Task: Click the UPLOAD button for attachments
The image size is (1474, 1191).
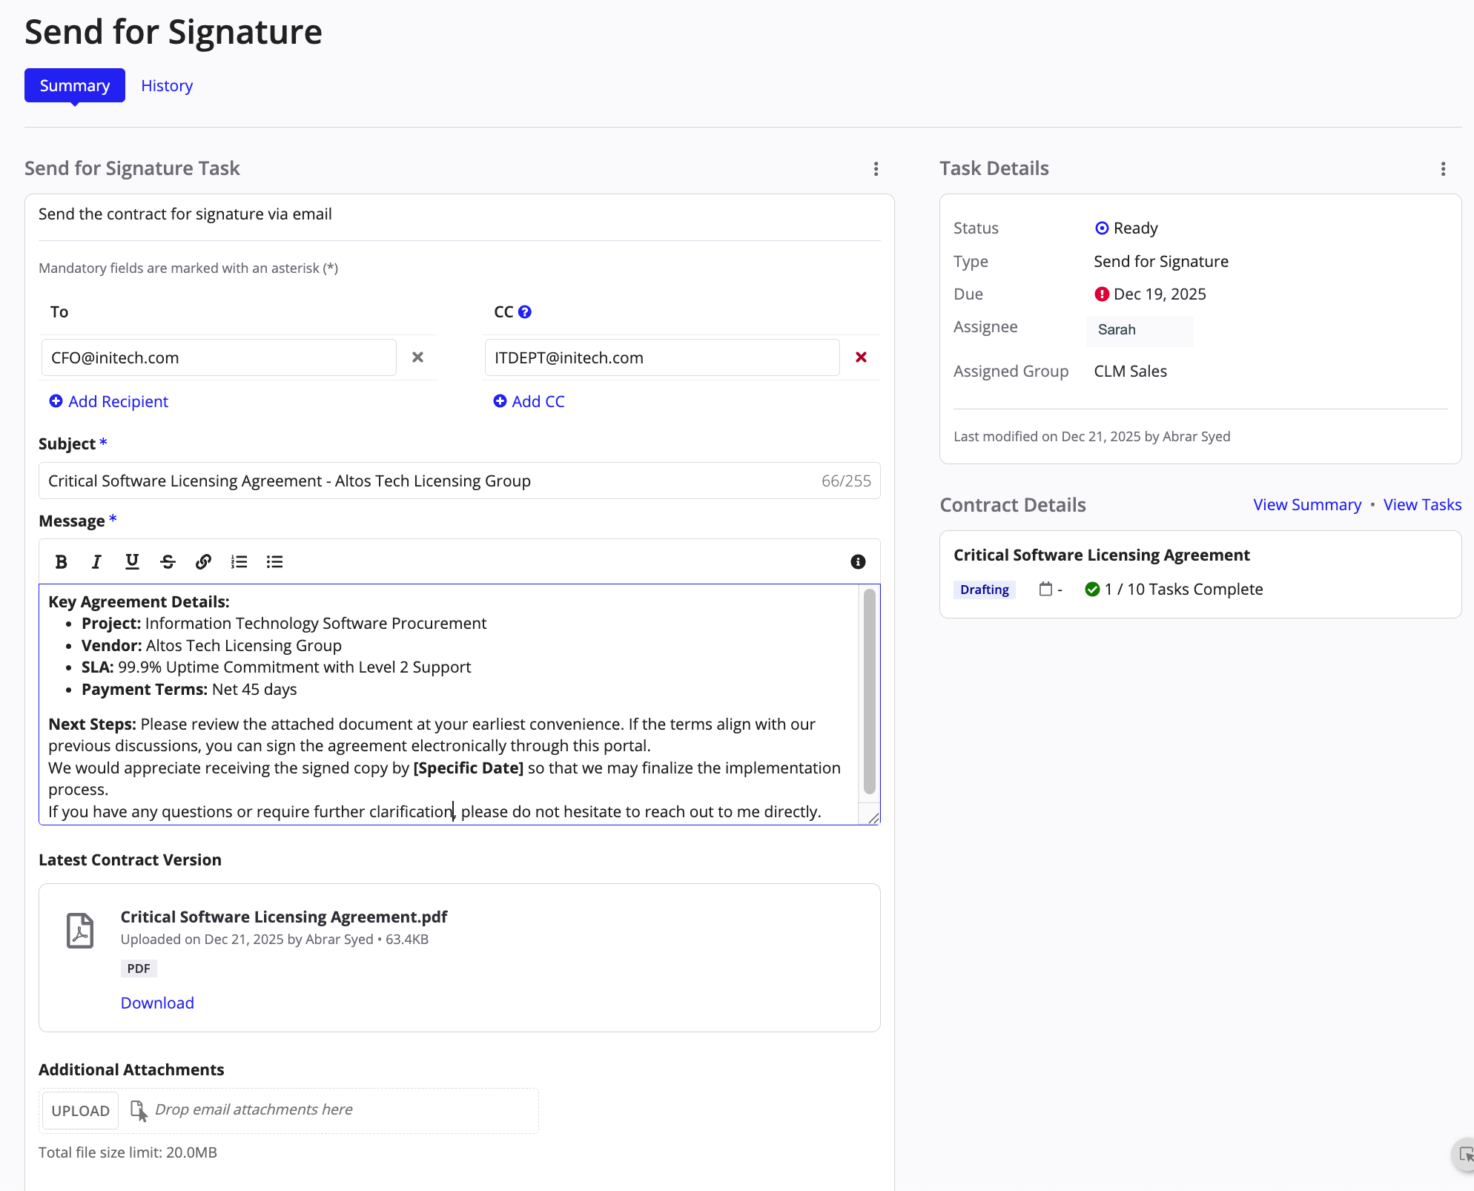Action: [80, 1111]
